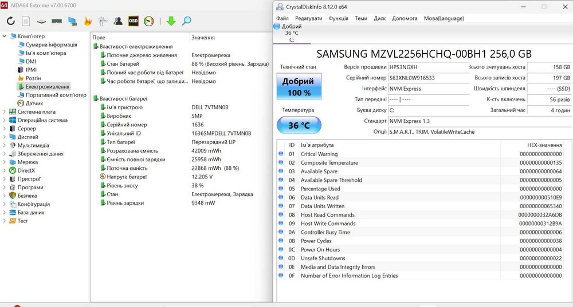Screen dimensions: 573x307
Task: Click the CPU chip icon in AIDA64 toolbar
Action: [x=41, y=22]
